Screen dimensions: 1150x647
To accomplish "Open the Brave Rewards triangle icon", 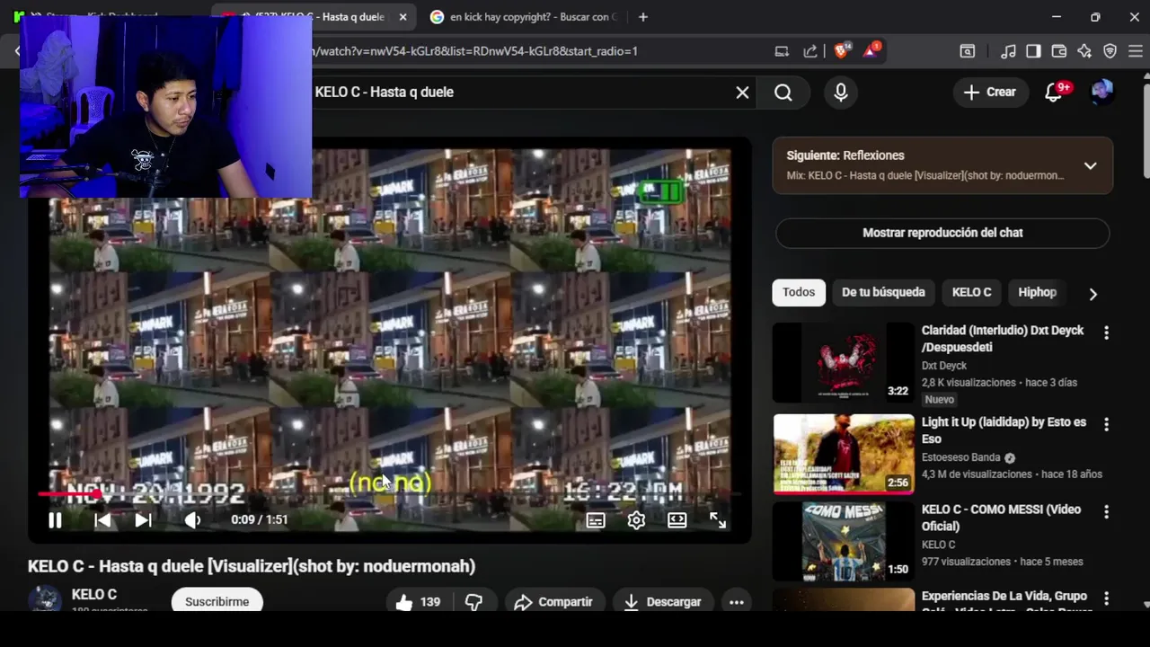I will pos(871,50).
